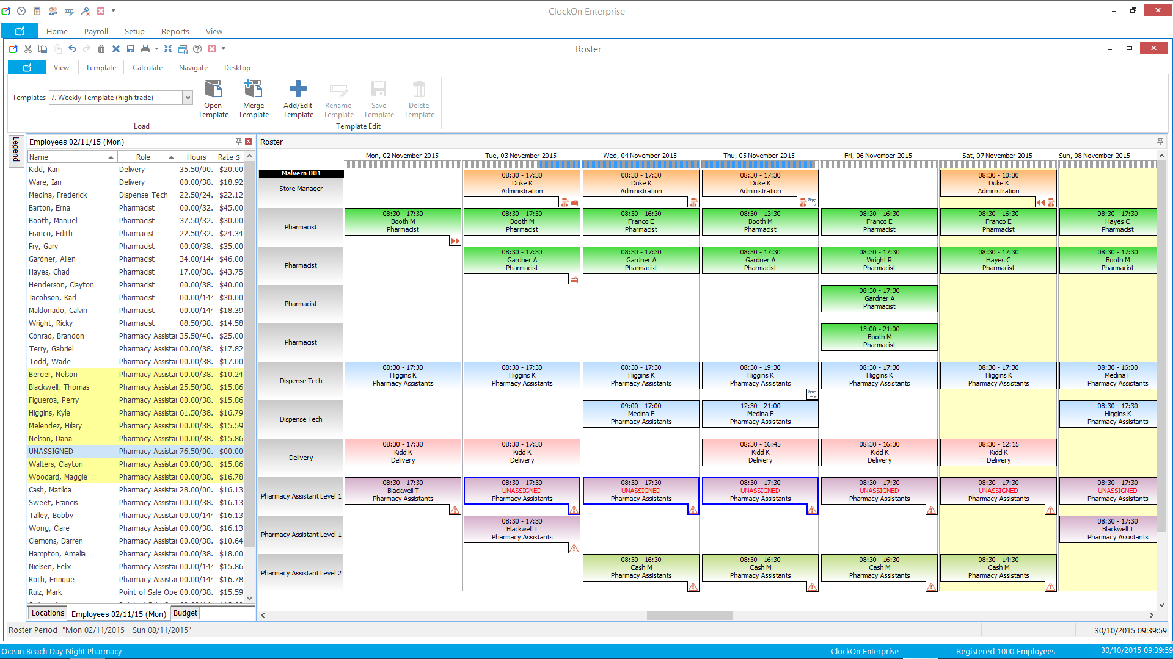
Task: Switch to the Calculate ribbon tab
Action: click(x=147, y=68)
